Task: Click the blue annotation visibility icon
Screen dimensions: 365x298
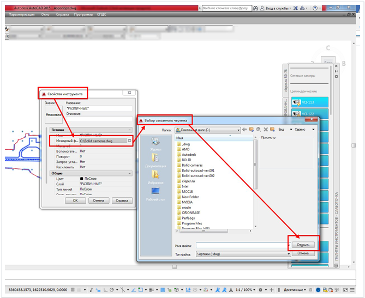Action: point(218,290)
